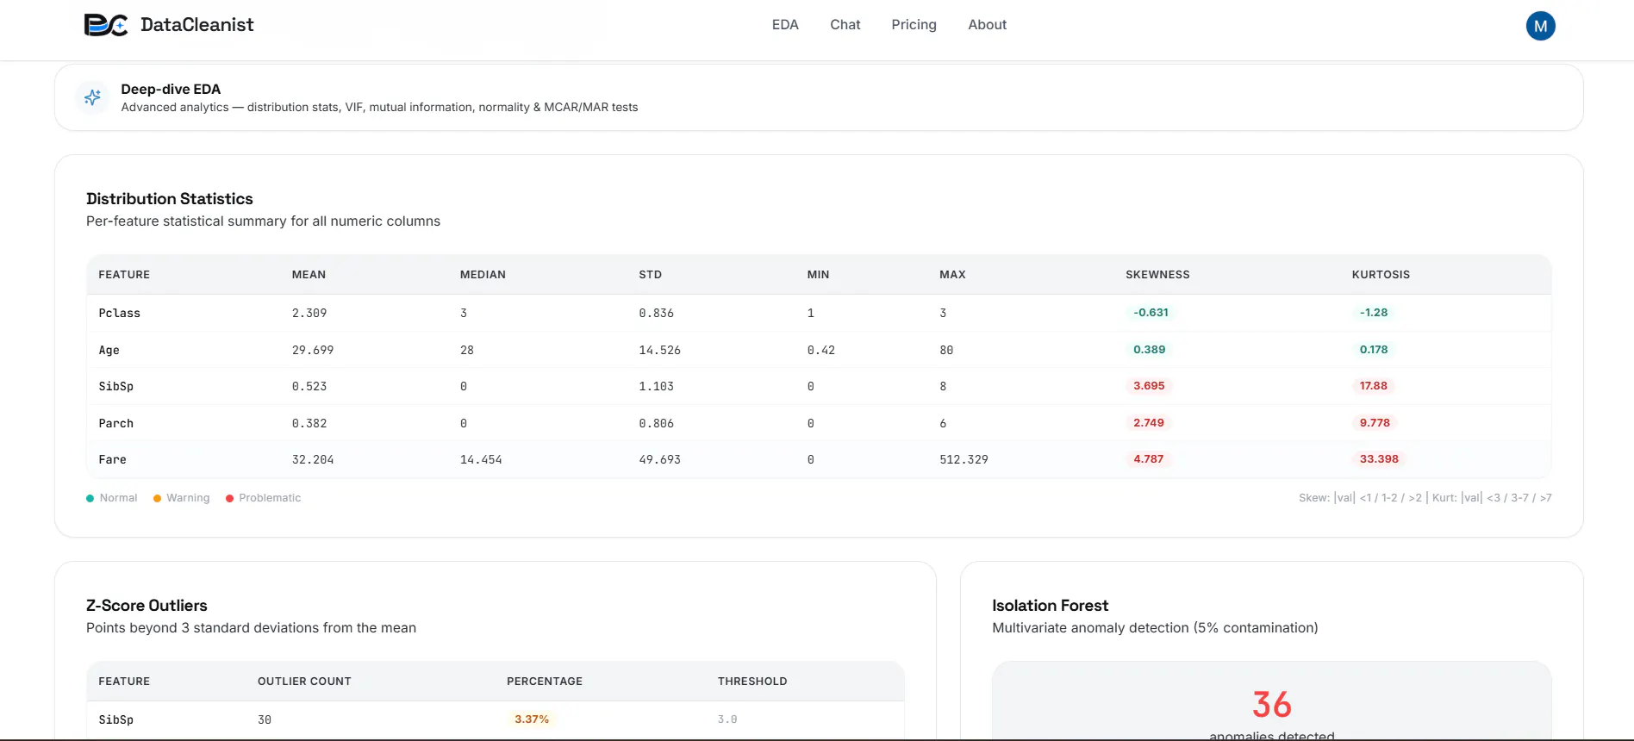The image size is (1634, 741).
Task: Click Age mean value 29.699
Action: coord(313,351)
